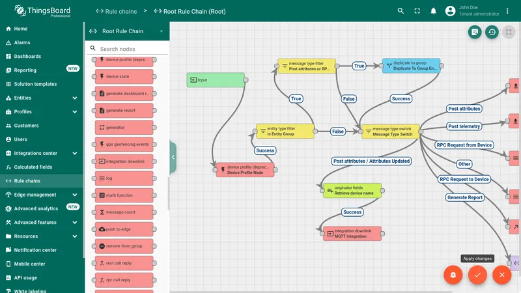Select Device Profile Node on canvas
Viewport: 521px width, 293px height.
coord(246,170)
